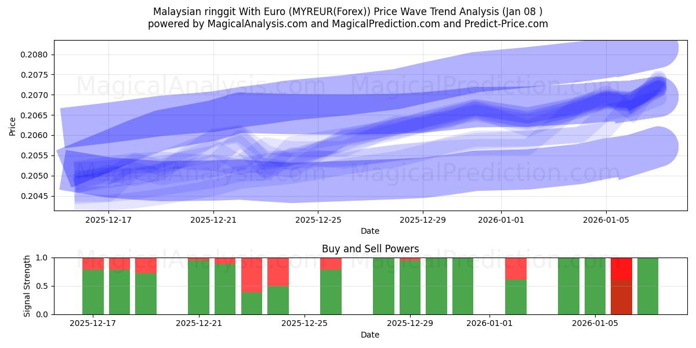Click the Predict-Price.com text link
Screen dimensions: 696x348
(502, 24)
